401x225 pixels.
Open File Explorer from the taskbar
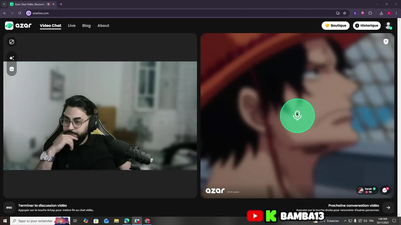(x=116, y=221)
